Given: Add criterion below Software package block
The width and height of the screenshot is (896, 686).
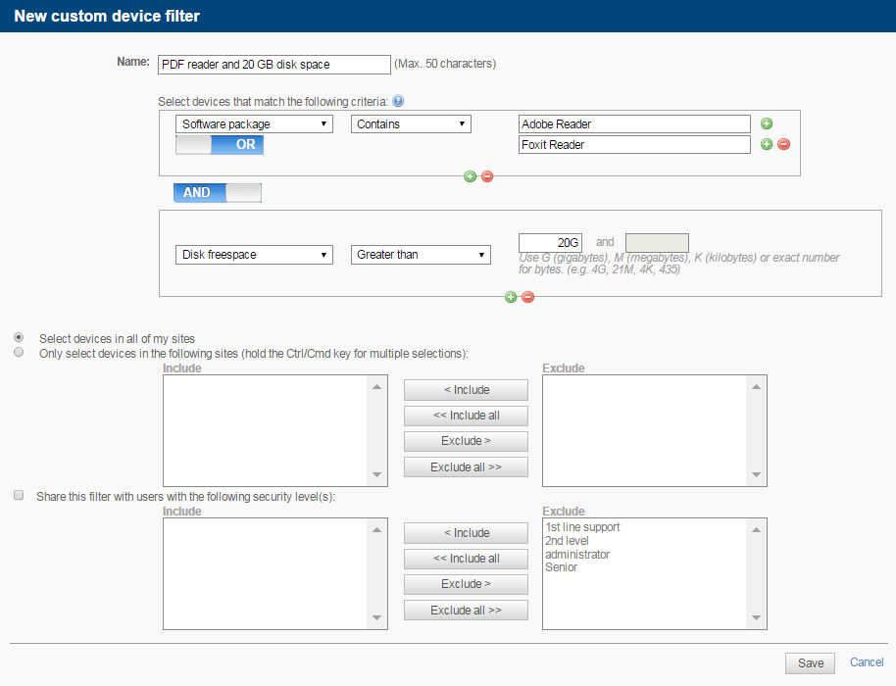Looking at the screenshot, I should (x=470, y=176).
